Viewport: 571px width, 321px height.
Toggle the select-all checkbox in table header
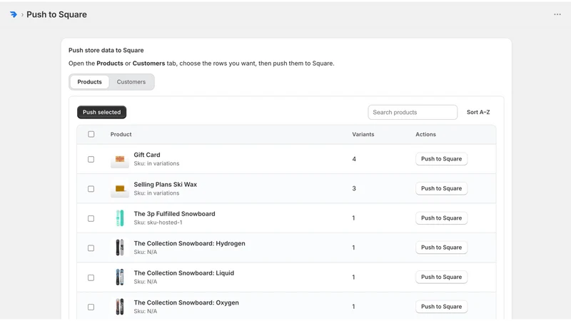(x=91, y=134)
